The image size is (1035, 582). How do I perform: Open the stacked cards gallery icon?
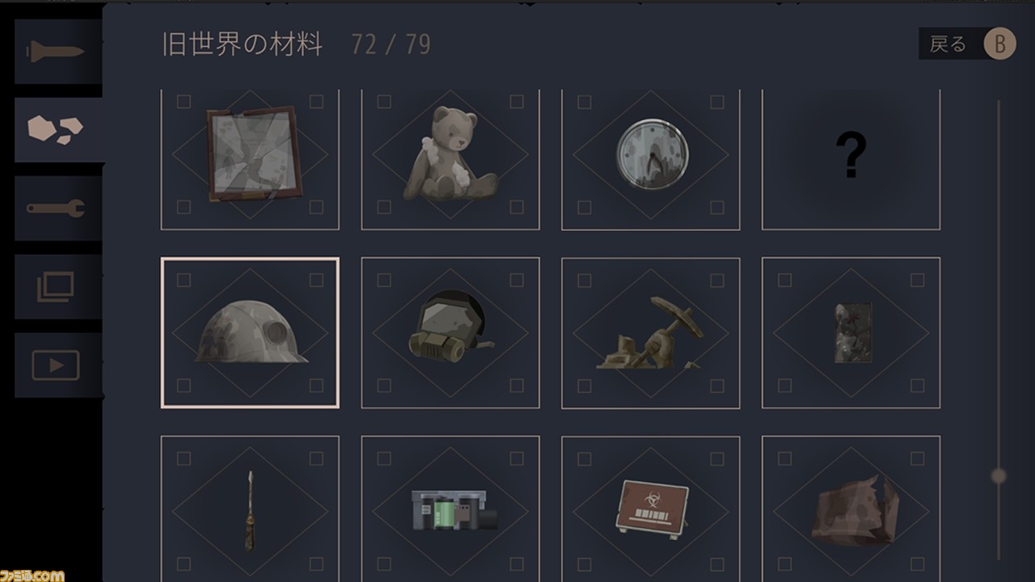pyautogui.click(x=57, y=286)
